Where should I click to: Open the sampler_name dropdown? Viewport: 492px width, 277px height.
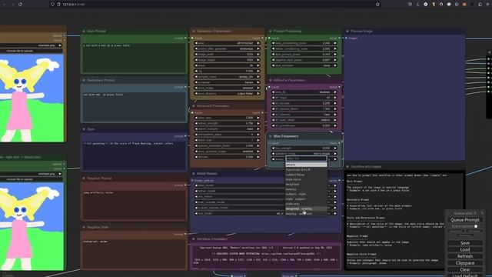click(228, 77)
